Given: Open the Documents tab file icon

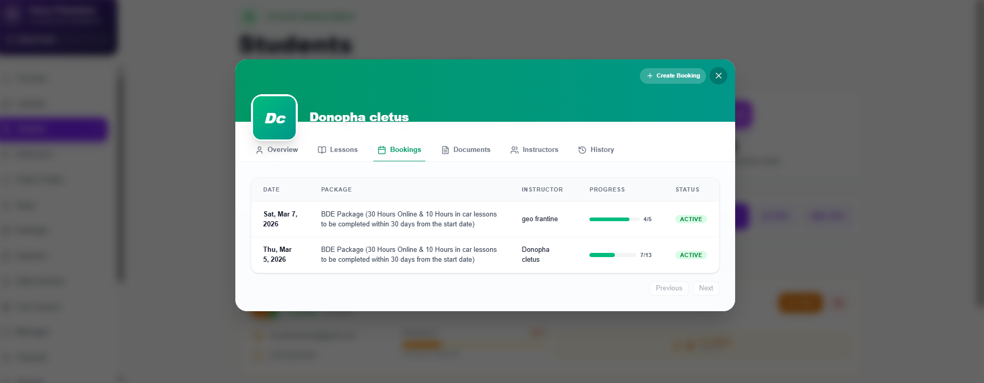Looking at the screenshot, I should click(445, 150).
